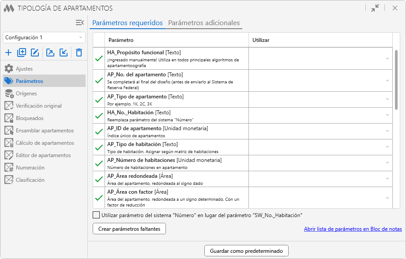Select the Parámetros requeridos tab
This screenshot has width=406, height=259.
[x=127, y=23]
